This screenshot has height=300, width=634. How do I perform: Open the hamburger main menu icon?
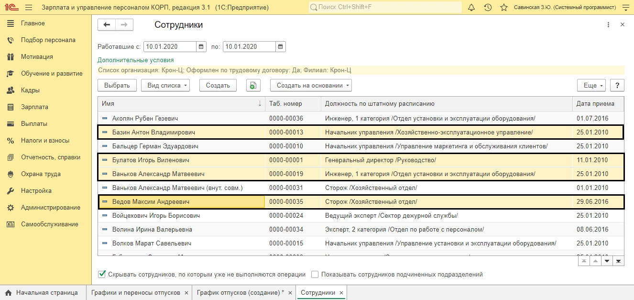(x=29, y=8)
